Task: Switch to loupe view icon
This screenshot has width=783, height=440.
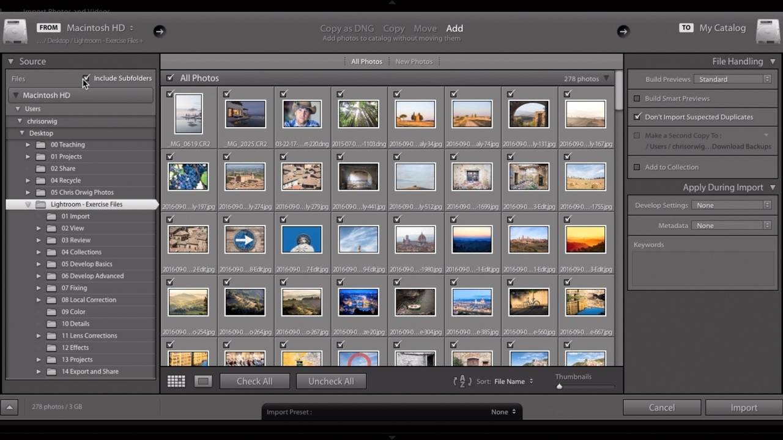Action: 203,381
